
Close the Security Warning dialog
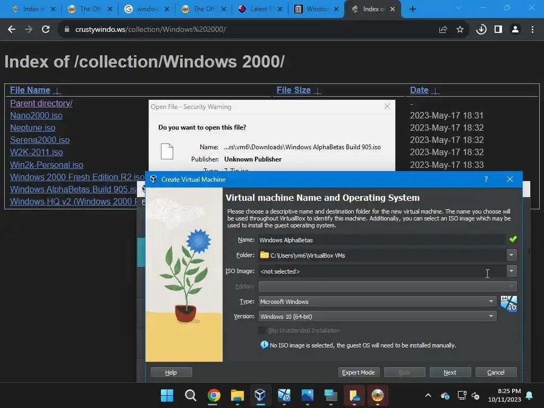coord(387,106)
